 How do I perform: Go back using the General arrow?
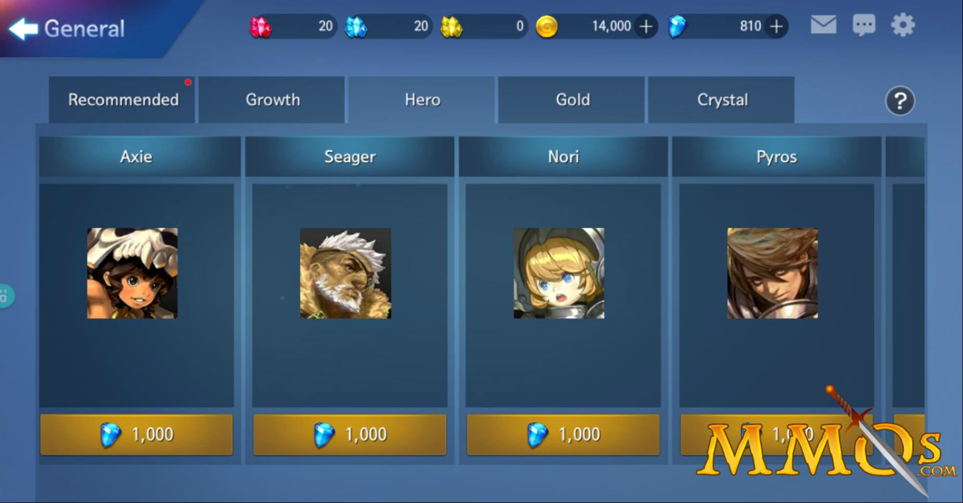24,29
